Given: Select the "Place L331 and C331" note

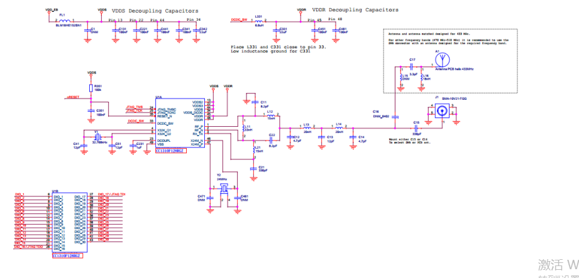Looking at the screenshot, I should coord(272,47).
